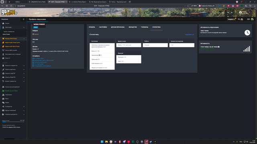The width and height of the screenshot is (257, 144).
Task: Click the help icon next to Удержание
Action: 99,55
